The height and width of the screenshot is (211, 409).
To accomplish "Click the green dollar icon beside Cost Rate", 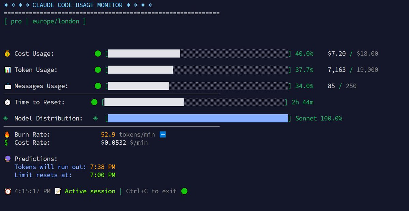I will 6,143.
